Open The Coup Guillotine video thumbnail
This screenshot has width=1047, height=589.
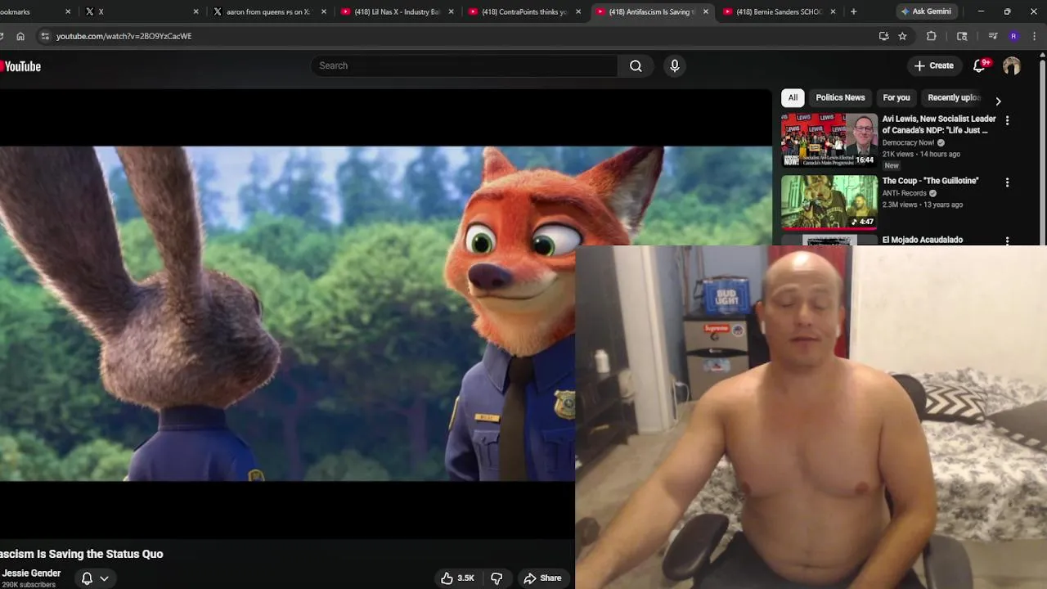click(x=829, y=202)
